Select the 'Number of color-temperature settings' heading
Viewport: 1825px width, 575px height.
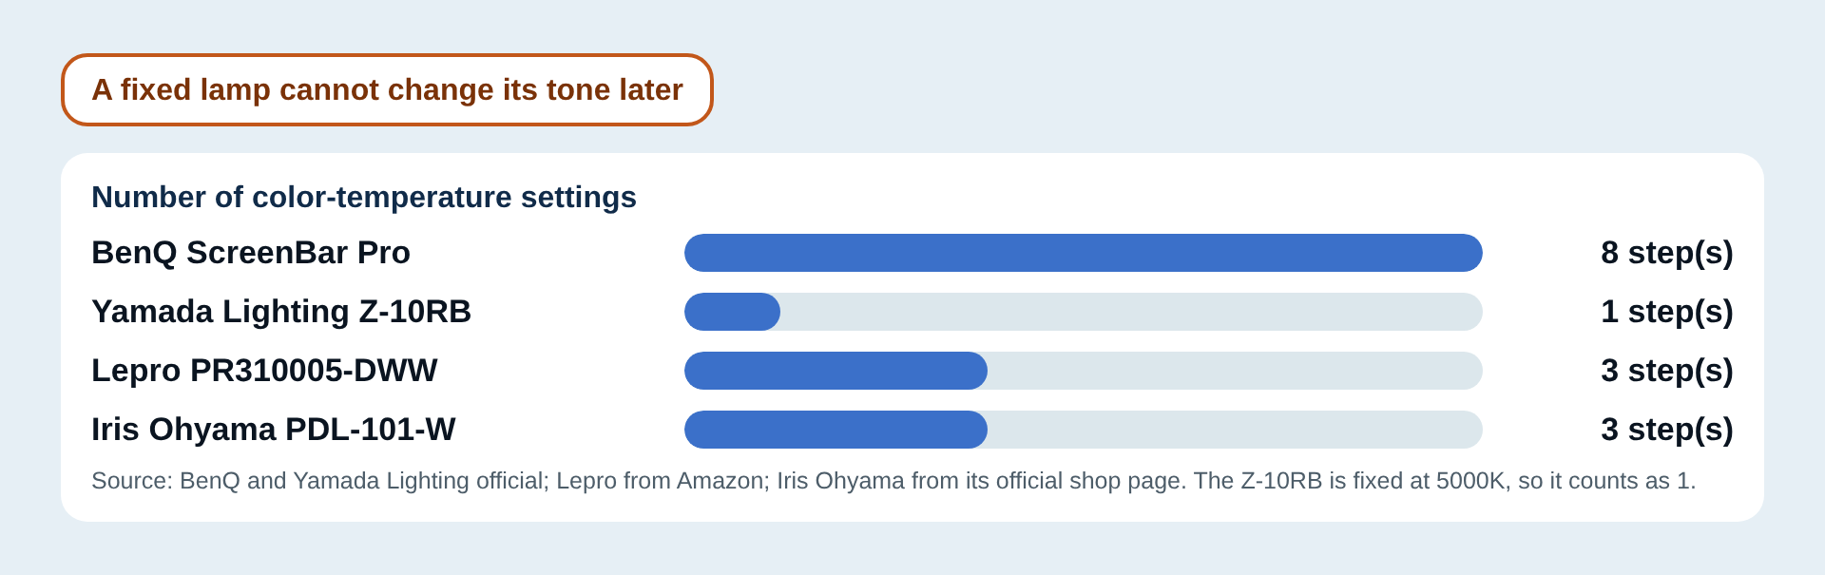364,197
